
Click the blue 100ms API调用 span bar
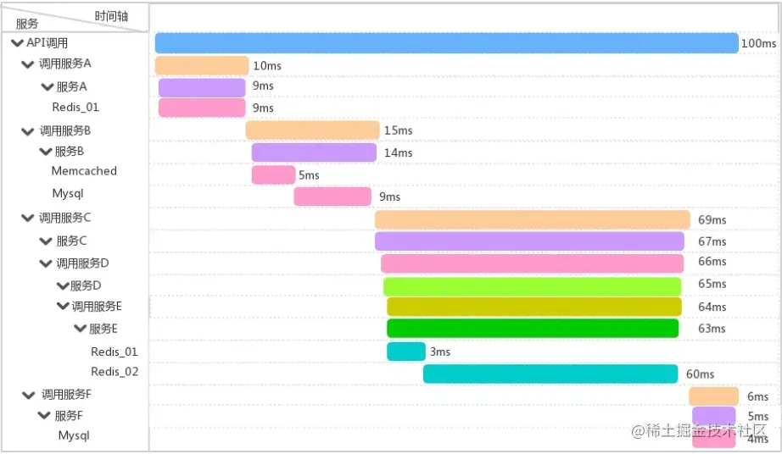point(446,43)
